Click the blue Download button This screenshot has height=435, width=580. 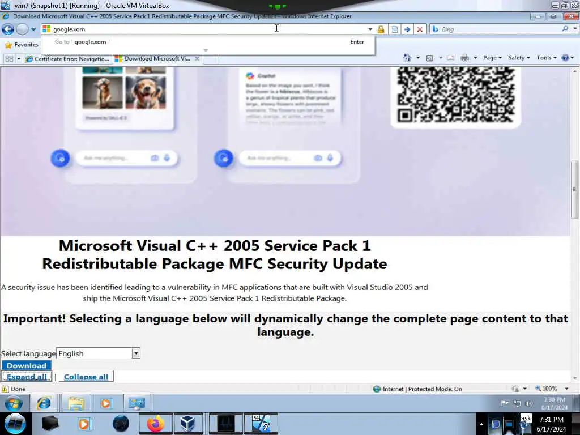27,365
